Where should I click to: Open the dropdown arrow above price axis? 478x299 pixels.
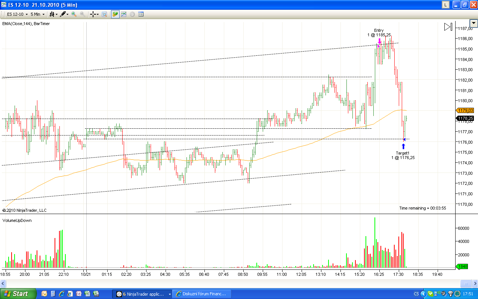[474, 23]
